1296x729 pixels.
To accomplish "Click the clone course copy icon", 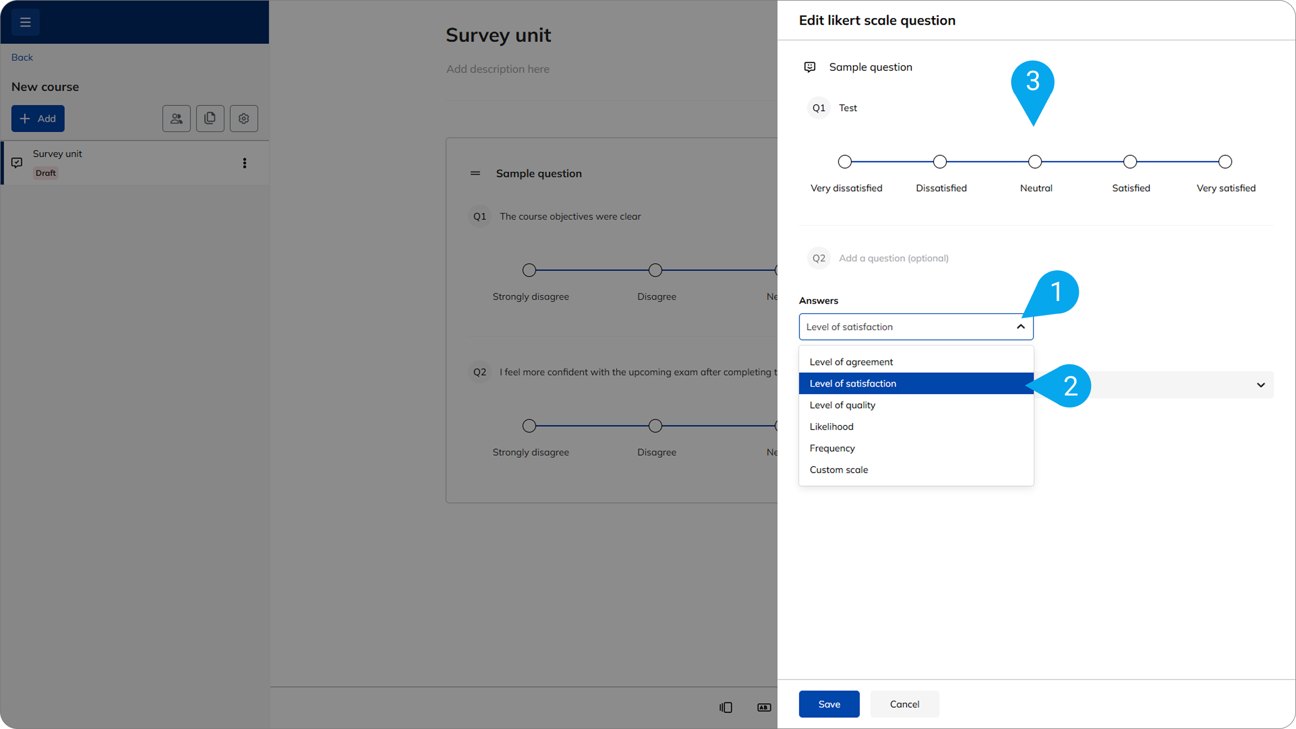I will click(x=210, y=119).
